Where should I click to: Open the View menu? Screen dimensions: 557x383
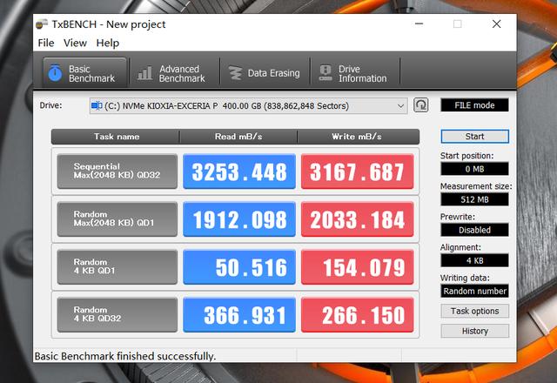75,43
